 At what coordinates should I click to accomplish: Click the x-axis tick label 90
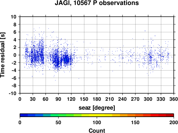click(x=58, y=99)
